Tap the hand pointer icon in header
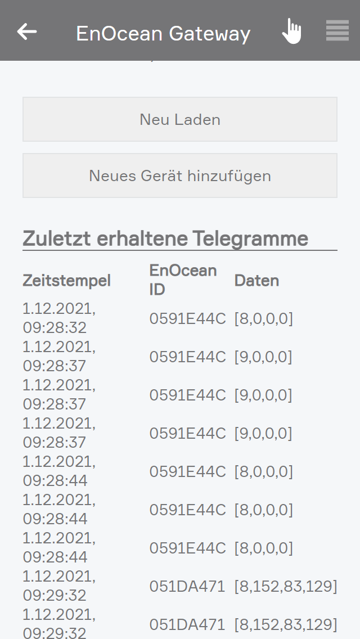Image resolution: width=360 pixels, height=639 pixels. point(291,31)
